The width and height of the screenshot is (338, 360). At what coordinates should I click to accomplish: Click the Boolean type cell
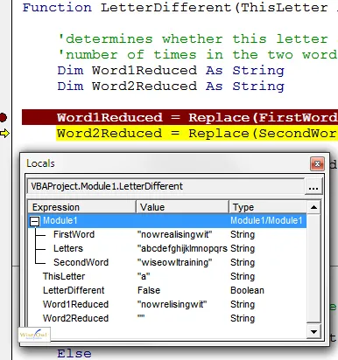click(x=247, y=290)
